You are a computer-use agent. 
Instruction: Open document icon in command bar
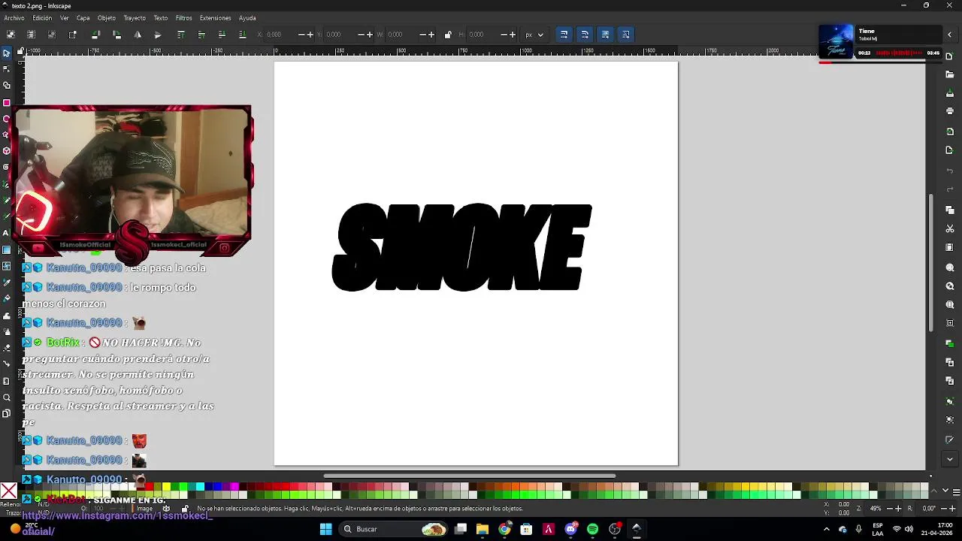(x=950, y=76)
